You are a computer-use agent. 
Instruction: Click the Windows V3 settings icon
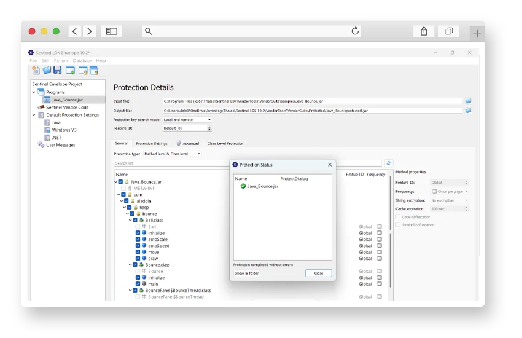47,130
